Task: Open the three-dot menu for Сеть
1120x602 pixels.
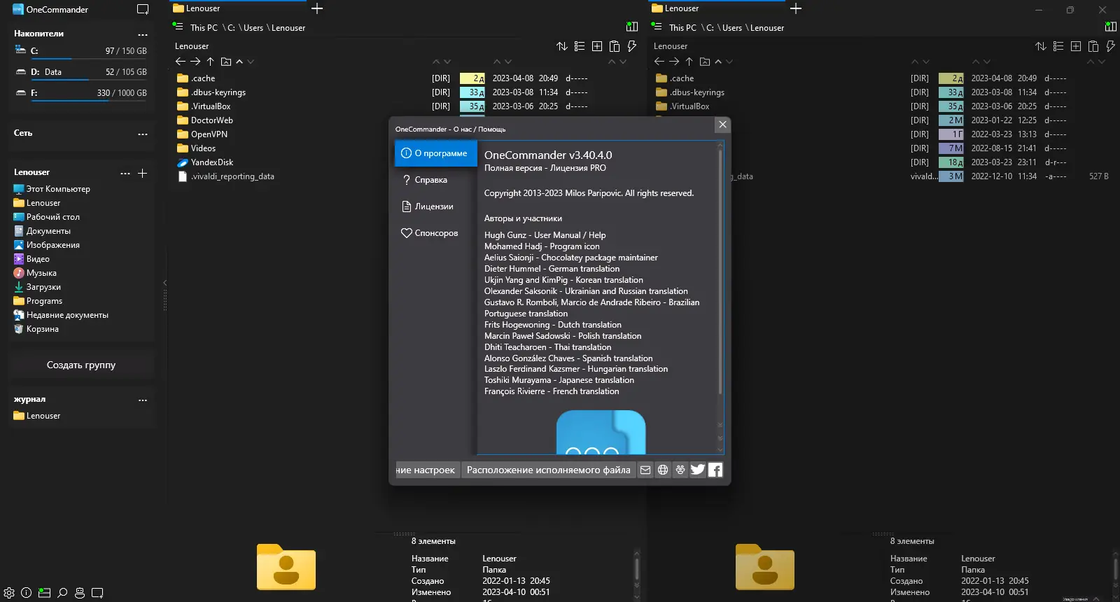Action: [x=143, y=134]
